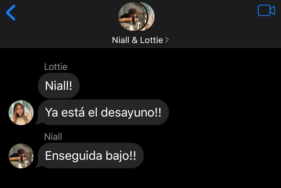Tap the Lottie sender name label
Image resolution: width=281 pixels, height=188 pixels.
point(56,67)
